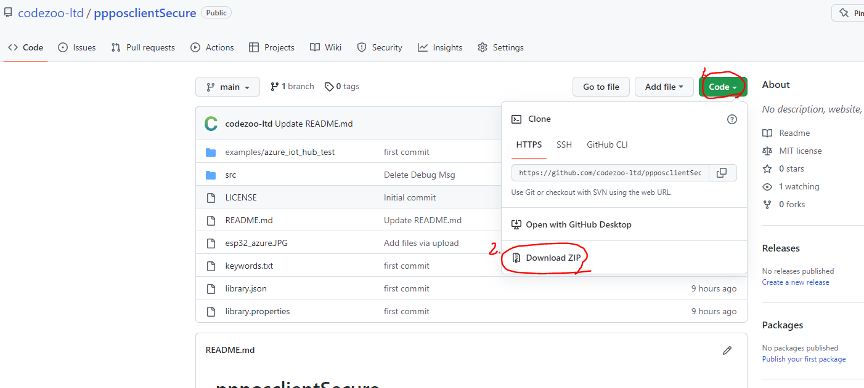Image resolution: width=864 pixels, height=388 pixels.
Task: Open the Add files via upload commit message
Action: [x=422, y=243]
